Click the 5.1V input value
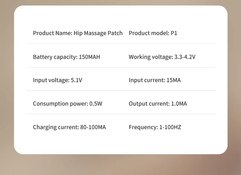The height and width of the screenshot is (175, 241). 77,80
